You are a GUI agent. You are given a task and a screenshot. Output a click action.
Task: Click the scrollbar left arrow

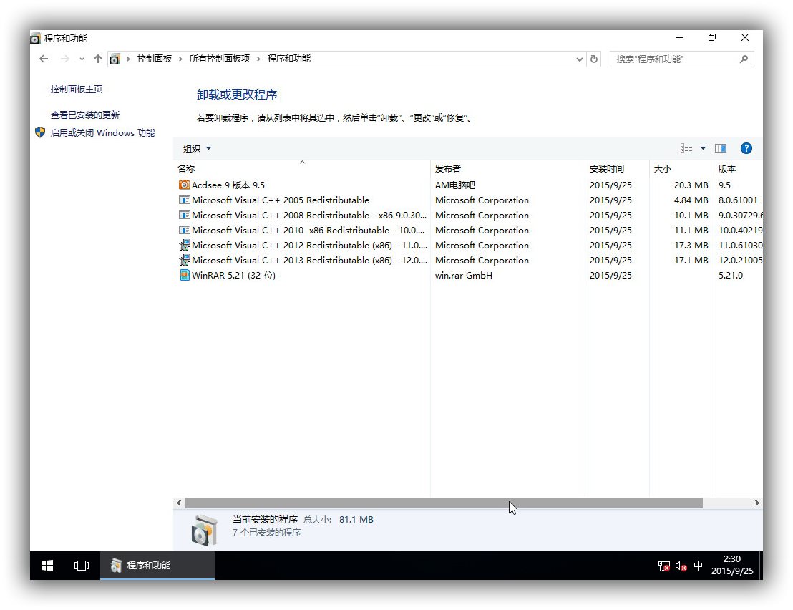pos(179,503)
